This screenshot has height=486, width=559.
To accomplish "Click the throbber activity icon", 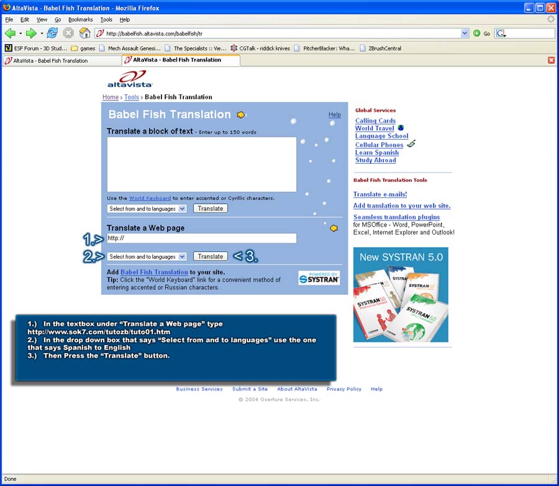I will coord(551,19).
